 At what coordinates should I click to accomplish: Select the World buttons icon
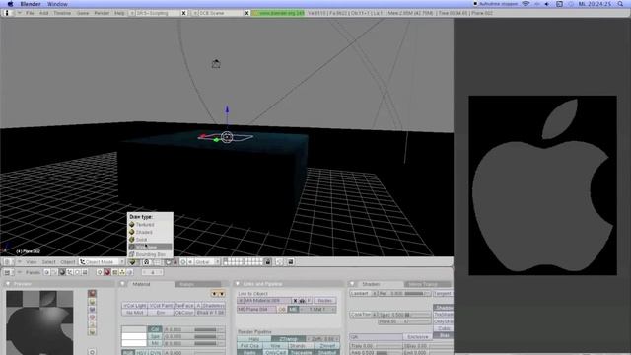(129, 272)
